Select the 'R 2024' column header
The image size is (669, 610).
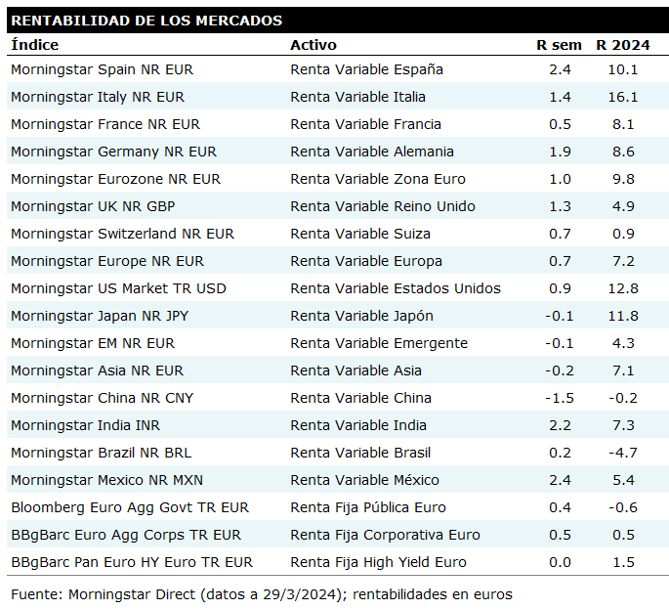(x=623, y=45)
